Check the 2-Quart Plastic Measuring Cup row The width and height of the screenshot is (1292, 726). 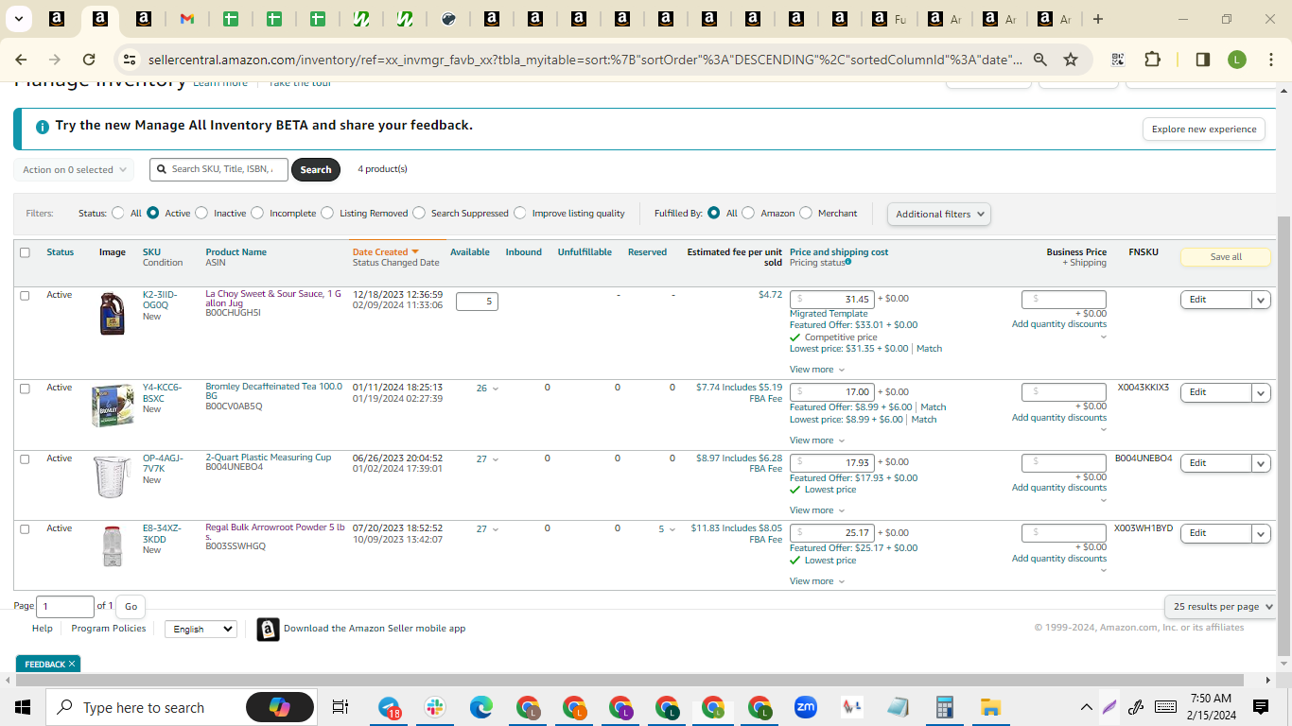(x=25, y=458)
